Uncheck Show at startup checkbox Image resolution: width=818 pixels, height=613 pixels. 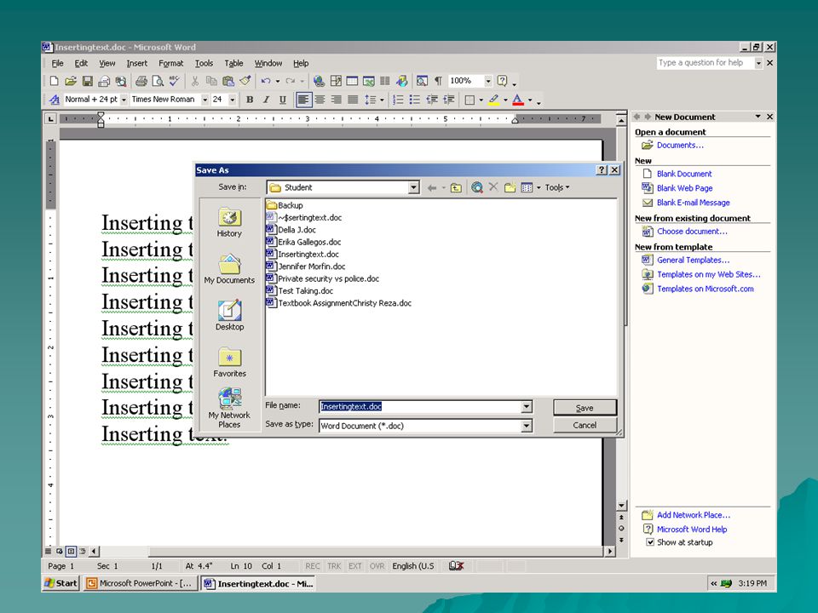tap(650, 542)
